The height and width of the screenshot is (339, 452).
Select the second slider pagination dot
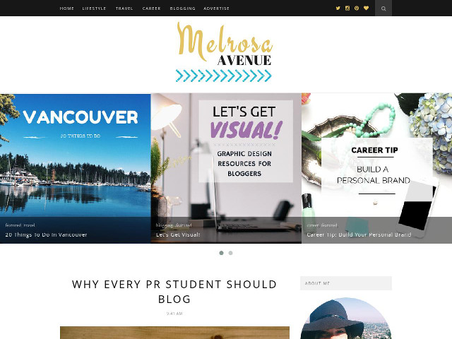231,253
